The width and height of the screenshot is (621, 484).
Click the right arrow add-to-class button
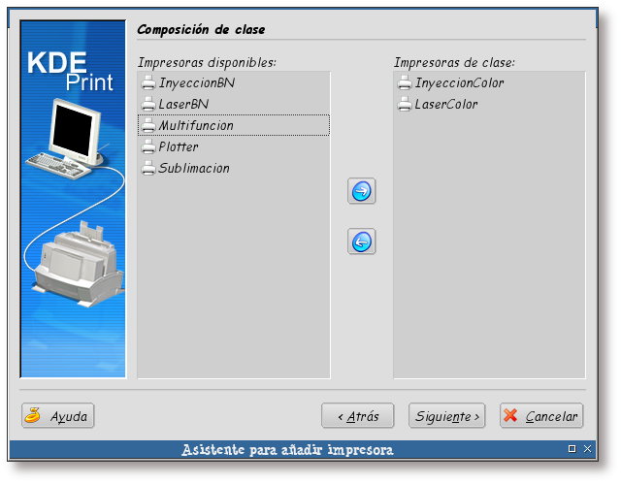tap(361, 191)
